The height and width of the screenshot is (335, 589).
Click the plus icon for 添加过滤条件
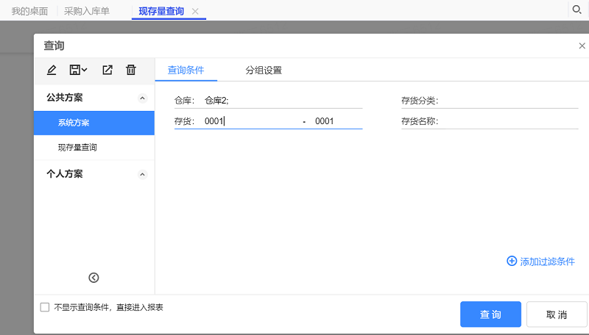coord(512,261)
